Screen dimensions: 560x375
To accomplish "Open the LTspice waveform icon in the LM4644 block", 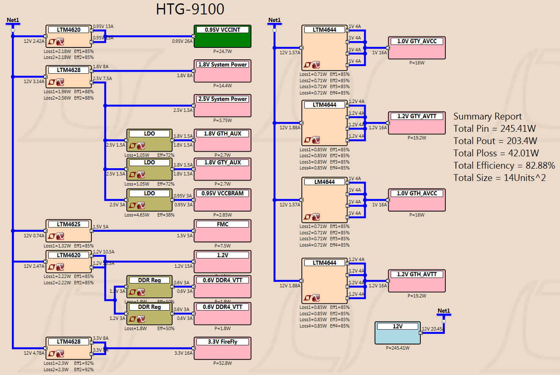I will 316,217.
